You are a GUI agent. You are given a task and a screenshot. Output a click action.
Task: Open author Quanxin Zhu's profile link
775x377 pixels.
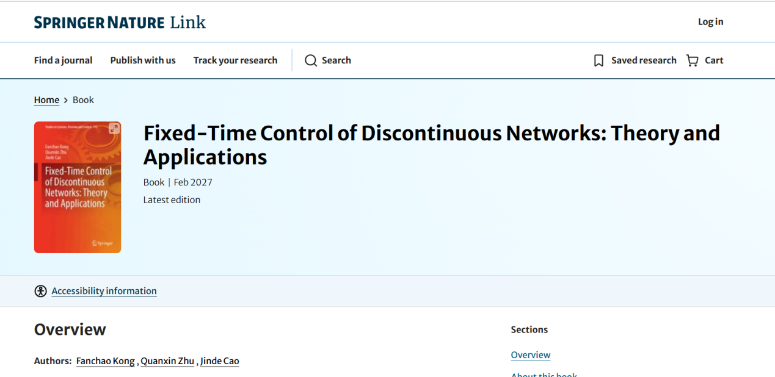click(167, 361)
